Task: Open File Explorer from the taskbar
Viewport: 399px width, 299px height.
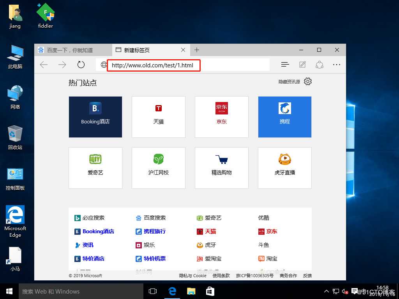Action: point(191,291)
